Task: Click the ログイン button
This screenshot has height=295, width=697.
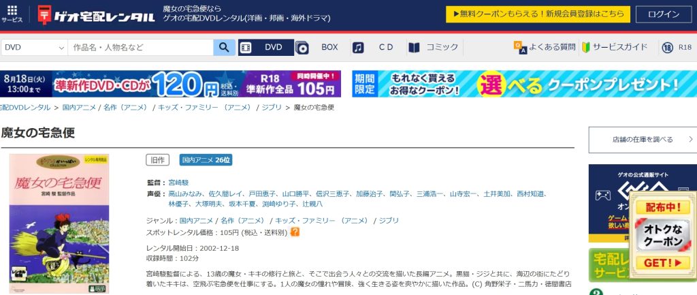Action: 664,14
